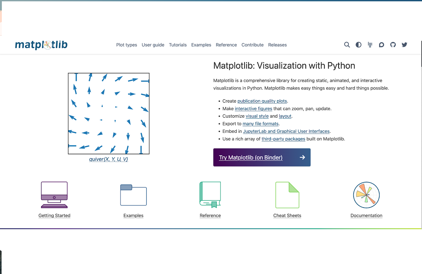The height and width of the screenshot is (274, 422).
Task: Open the Examples link below folder
Action: 133,215
